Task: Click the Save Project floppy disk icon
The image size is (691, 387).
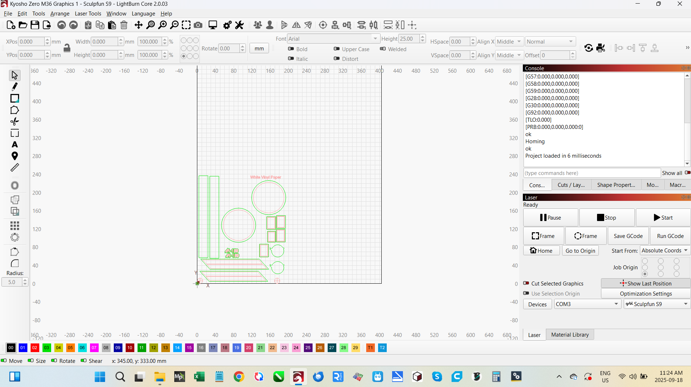Action: [x=35, y=25]
